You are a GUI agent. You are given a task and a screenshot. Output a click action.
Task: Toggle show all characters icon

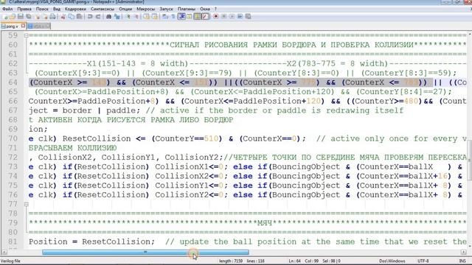[x=173, y=16]
